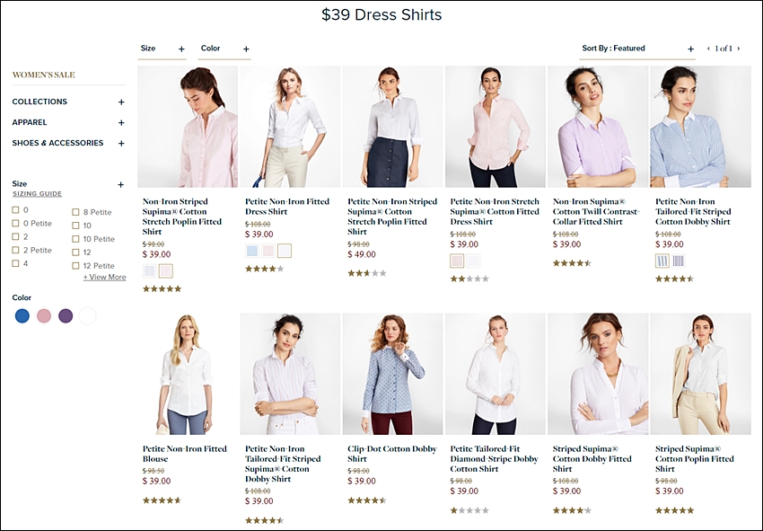Image resolution: width=763 pixels, height=531 pixels.
Task: Go to the next results page arrow
Action: 739,49
